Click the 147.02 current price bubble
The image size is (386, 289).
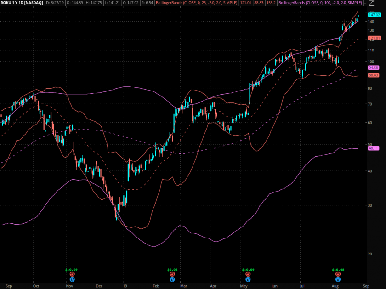point(374,15)
